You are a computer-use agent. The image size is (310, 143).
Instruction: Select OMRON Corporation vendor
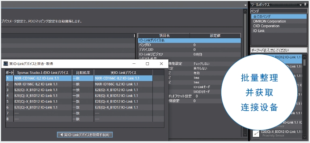pyautogui.click(x=279, y=21)
